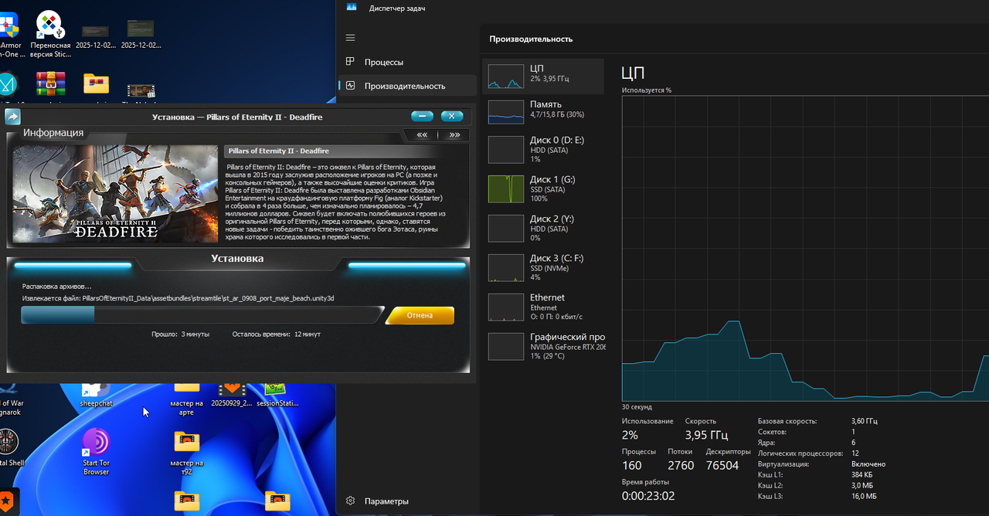Click the installer previous page «« button
Screen dimensions: 989x516
coord(422,134)
